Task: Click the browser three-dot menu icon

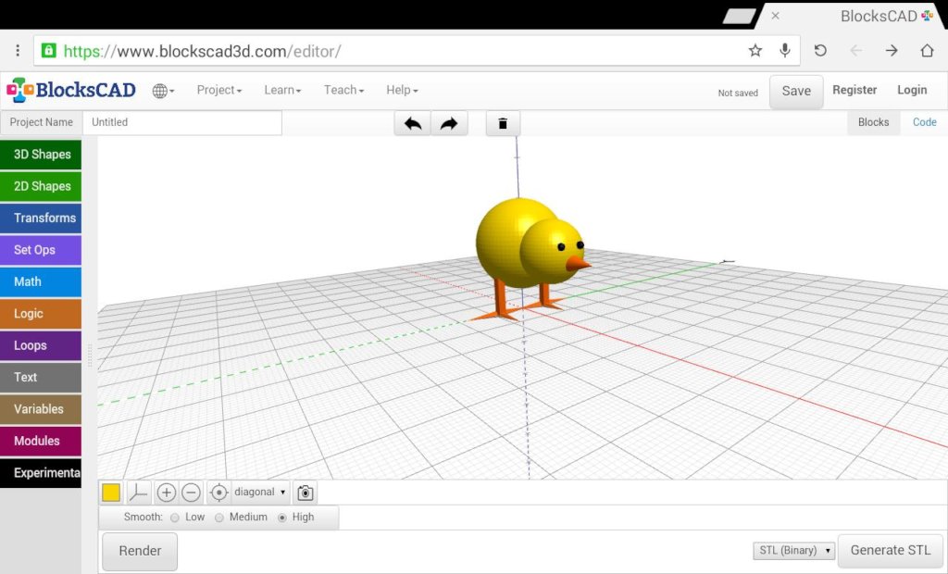Action: coord(18,50)
